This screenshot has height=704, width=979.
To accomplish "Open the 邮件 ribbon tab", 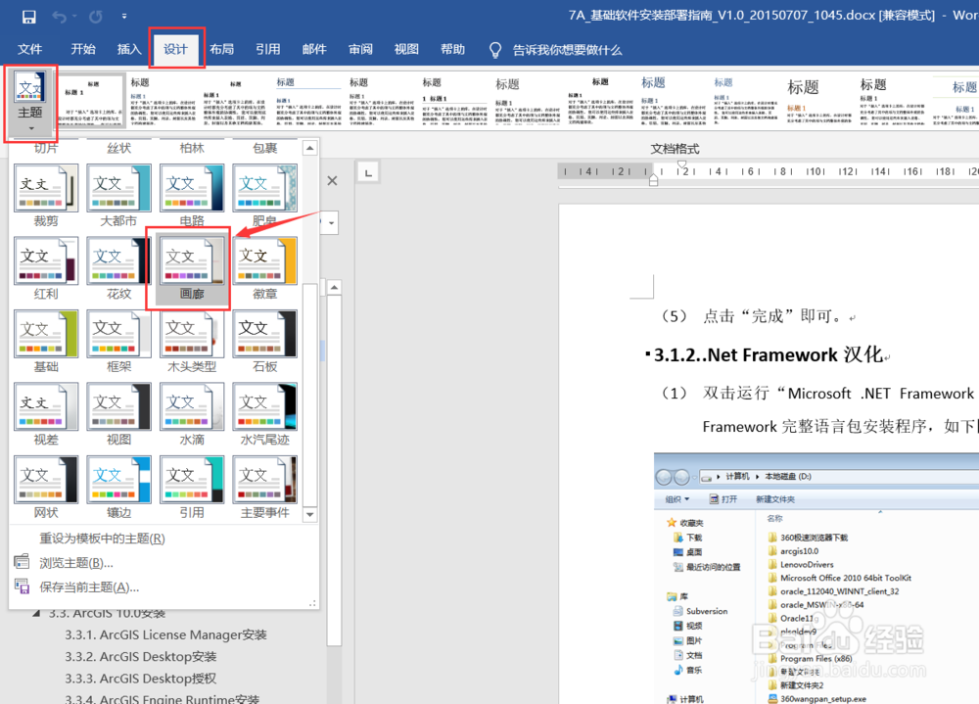I will [314, 49].
